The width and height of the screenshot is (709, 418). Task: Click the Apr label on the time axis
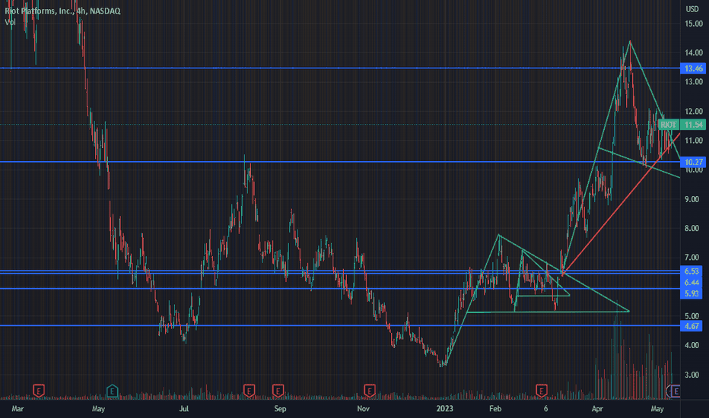597,409
